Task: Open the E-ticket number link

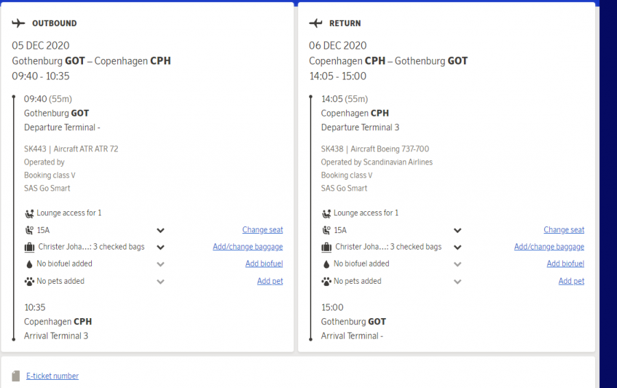Action: tap(52, 376)
